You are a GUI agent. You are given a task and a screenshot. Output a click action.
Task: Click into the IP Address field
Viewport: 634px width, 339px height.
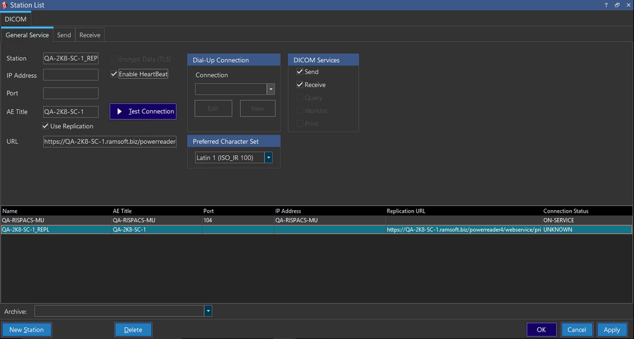71,75
